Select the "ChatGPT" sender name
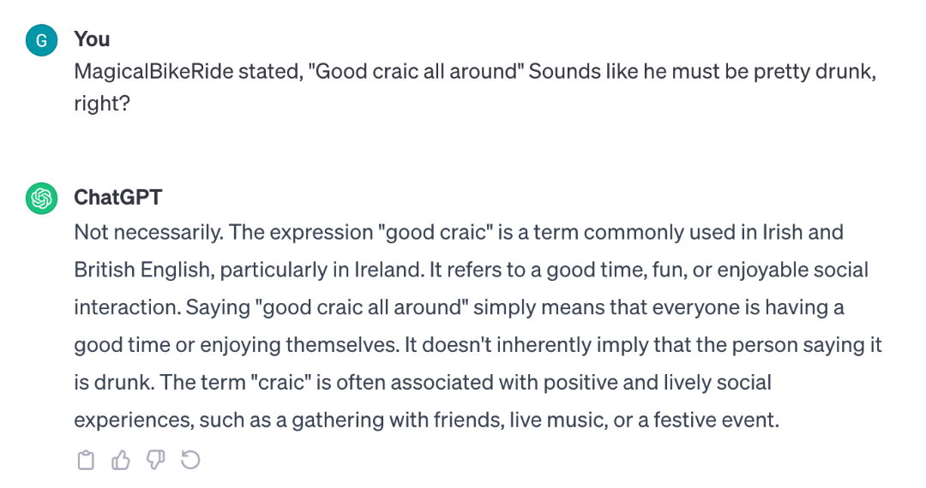 coord(117,197)
